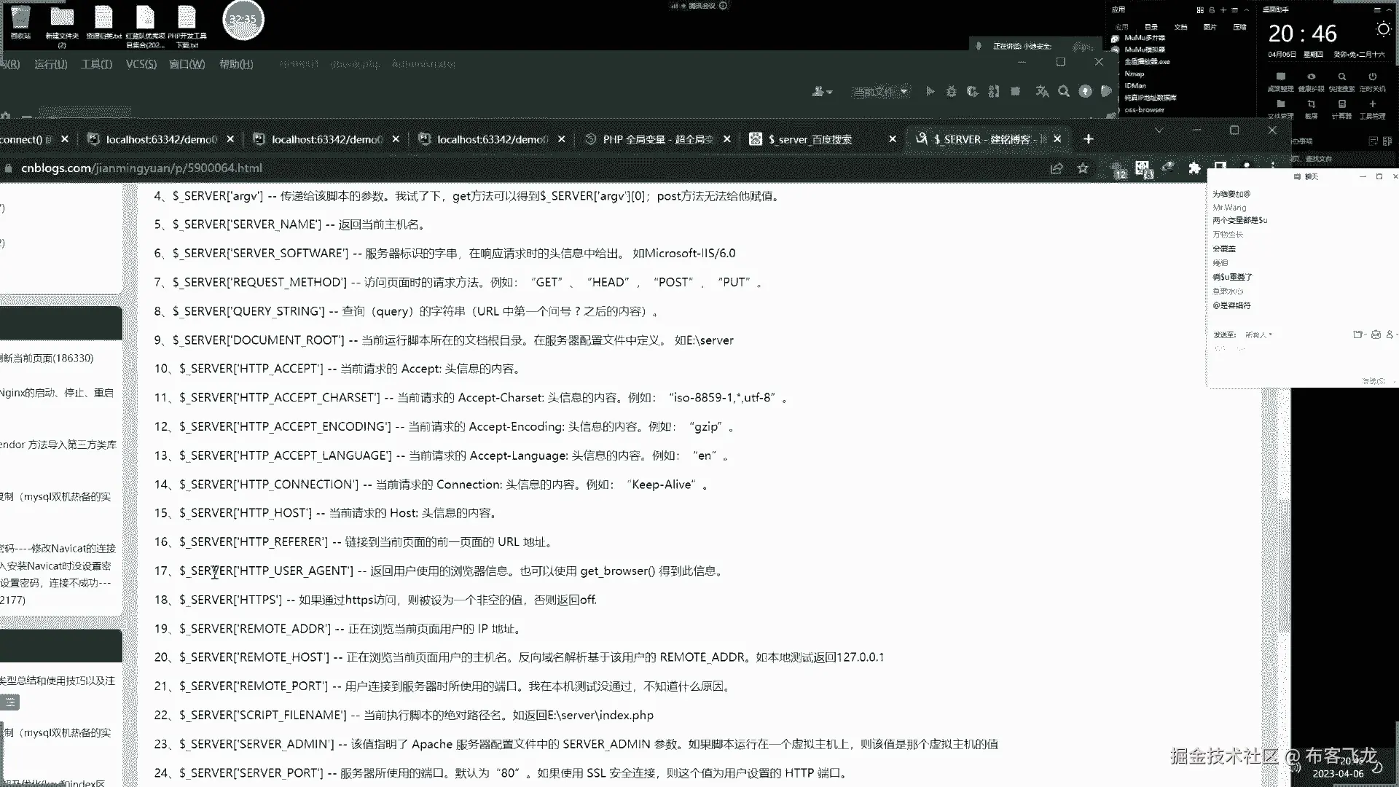Mute microphone in meeting status bar
Image resolution: width=1399 pixels, height=787 pixels.
[x=979, y=46]
